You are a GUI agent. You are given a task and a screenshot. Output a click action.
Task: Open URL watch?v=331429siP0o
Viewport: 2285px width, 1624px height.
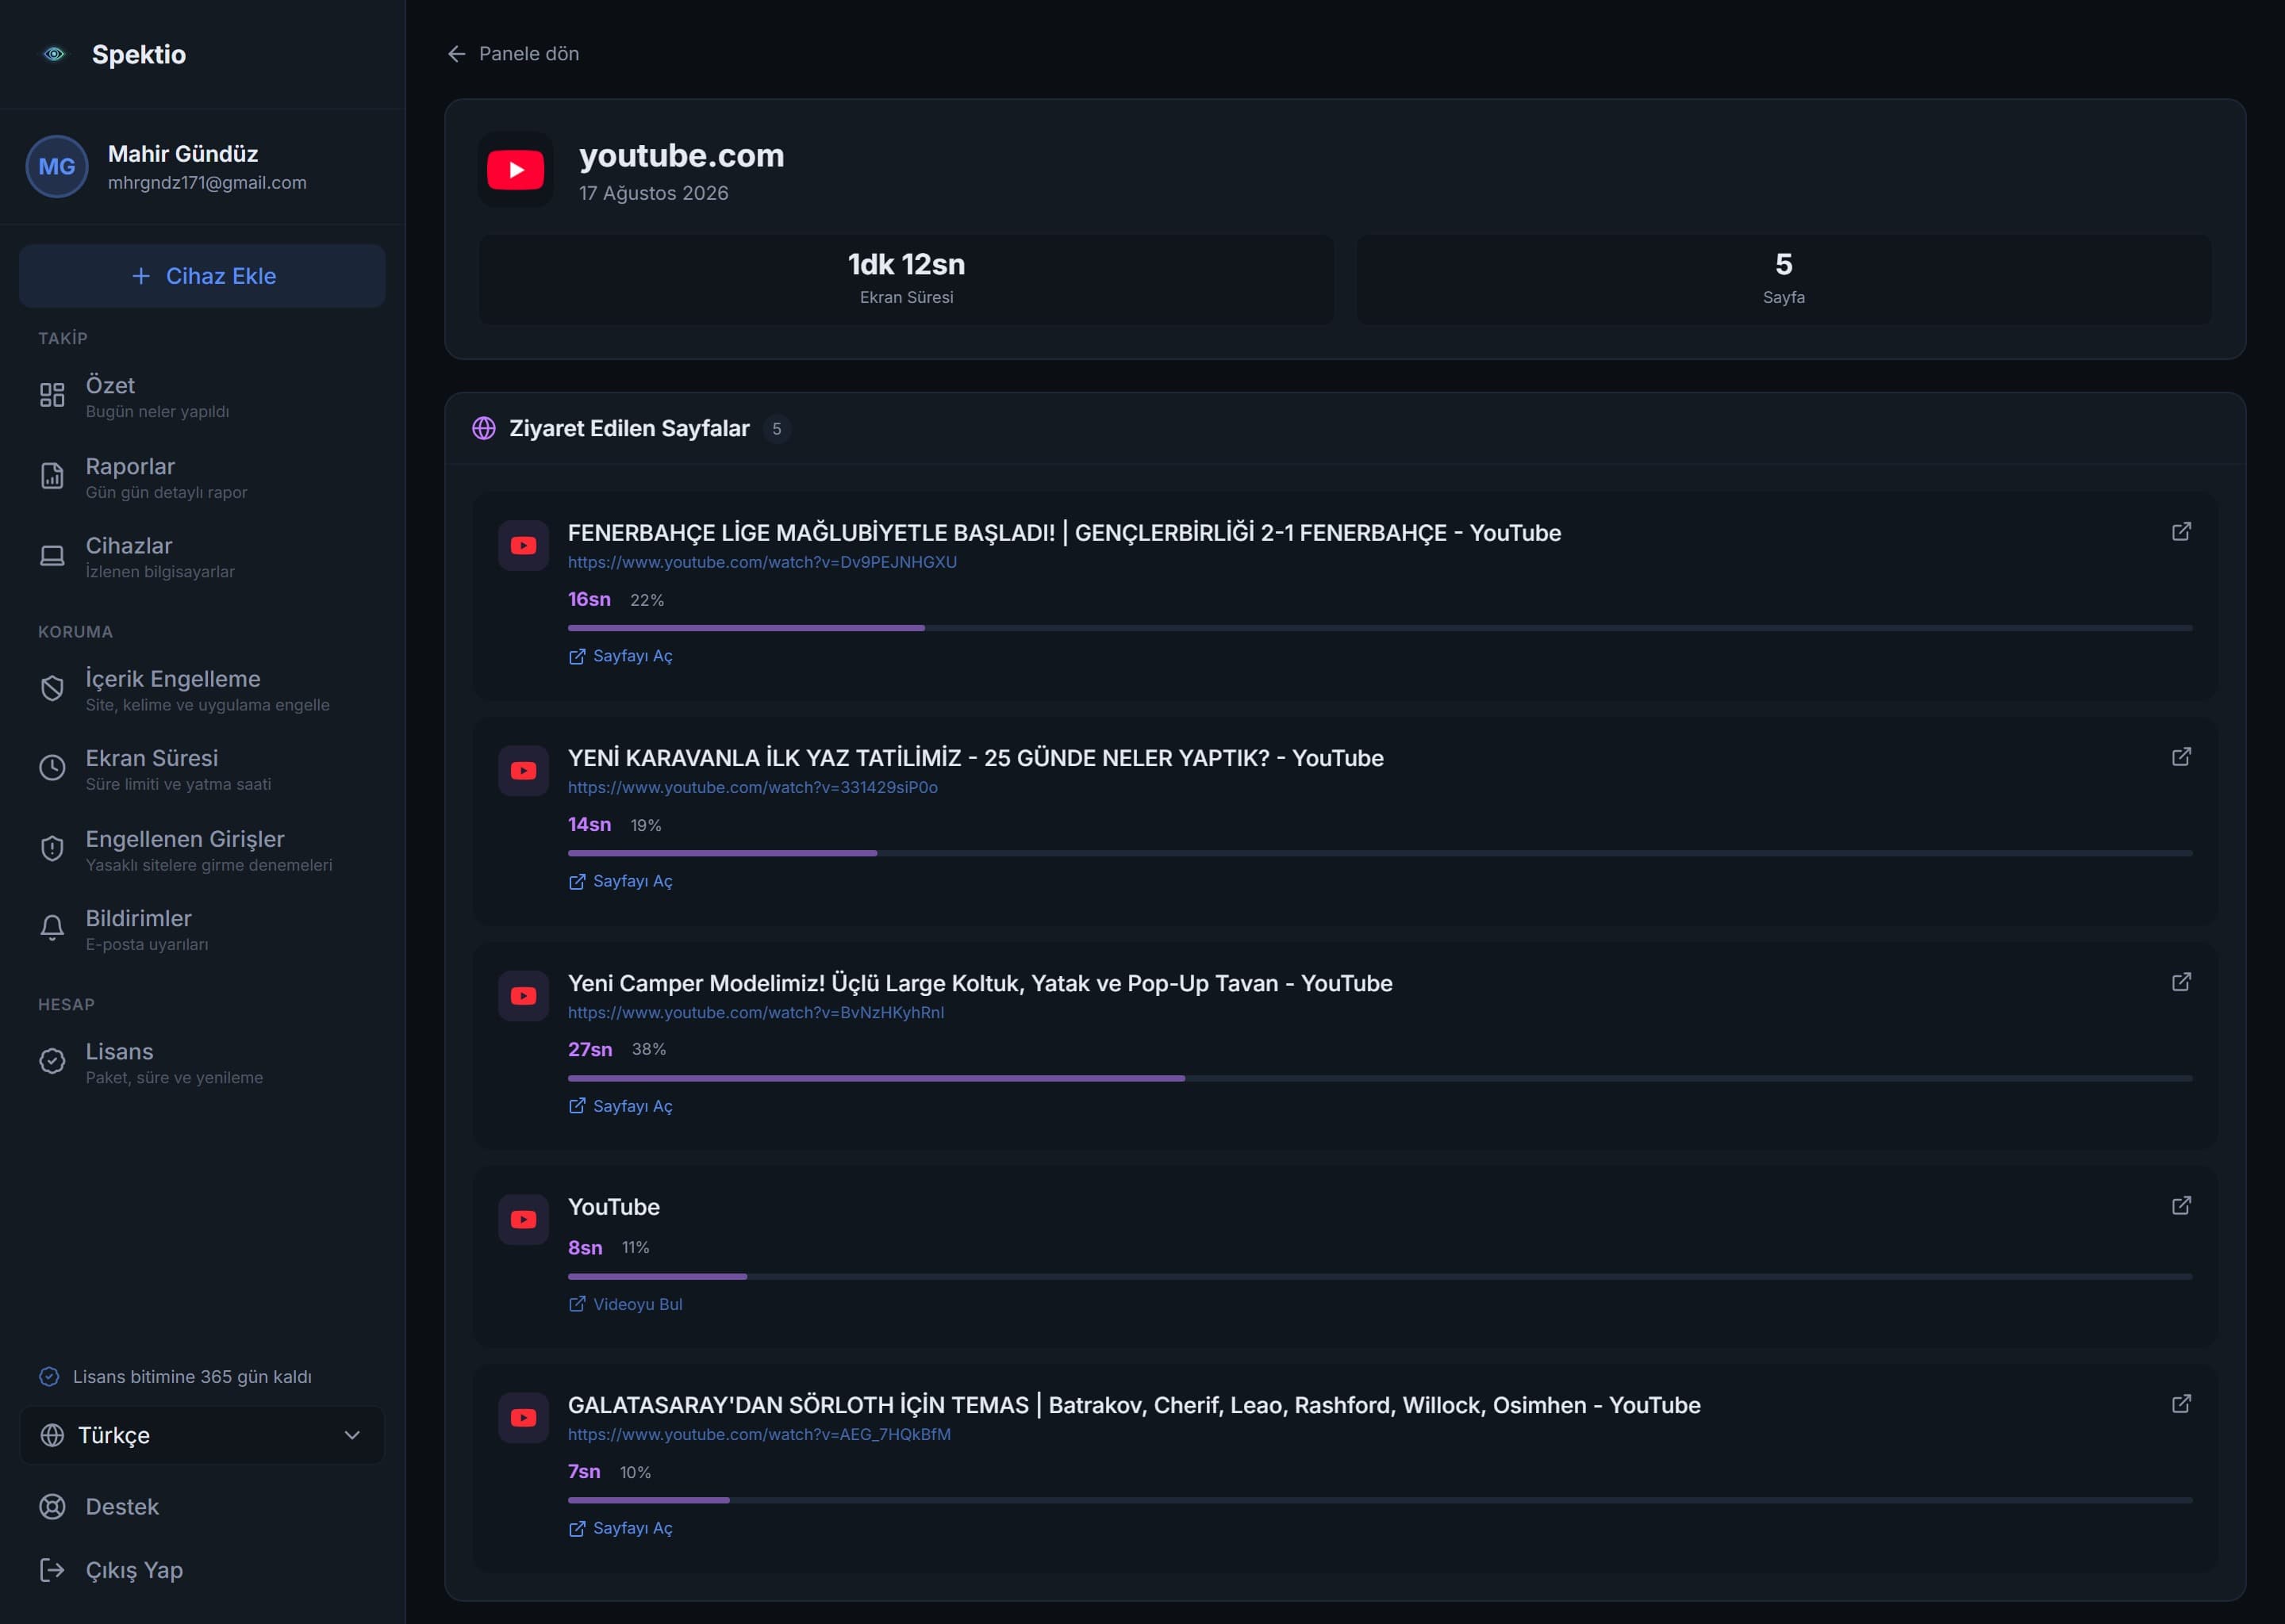click(752, 787)
